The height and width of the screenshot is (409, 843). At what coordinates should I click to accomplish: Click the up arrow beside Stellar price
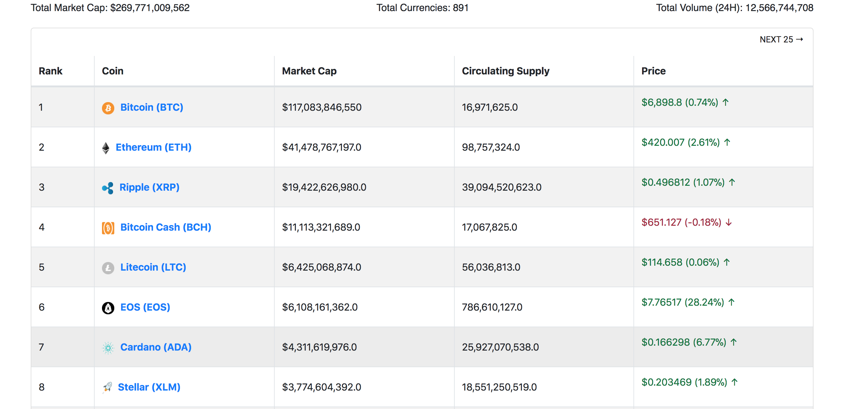click(x=735, y=382)
